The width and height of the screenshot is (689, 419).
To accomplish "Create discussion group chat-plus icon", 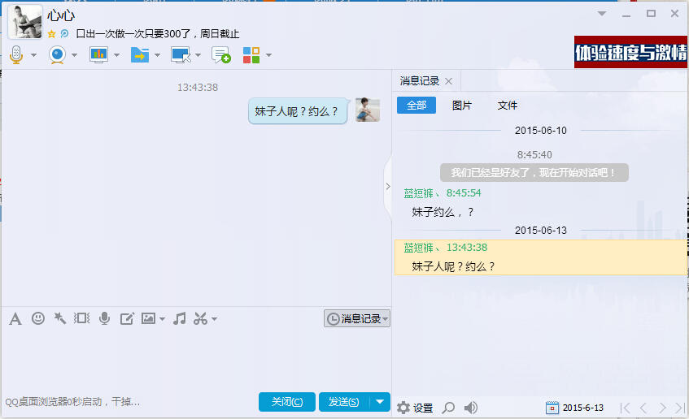I will tap(221, 55).
